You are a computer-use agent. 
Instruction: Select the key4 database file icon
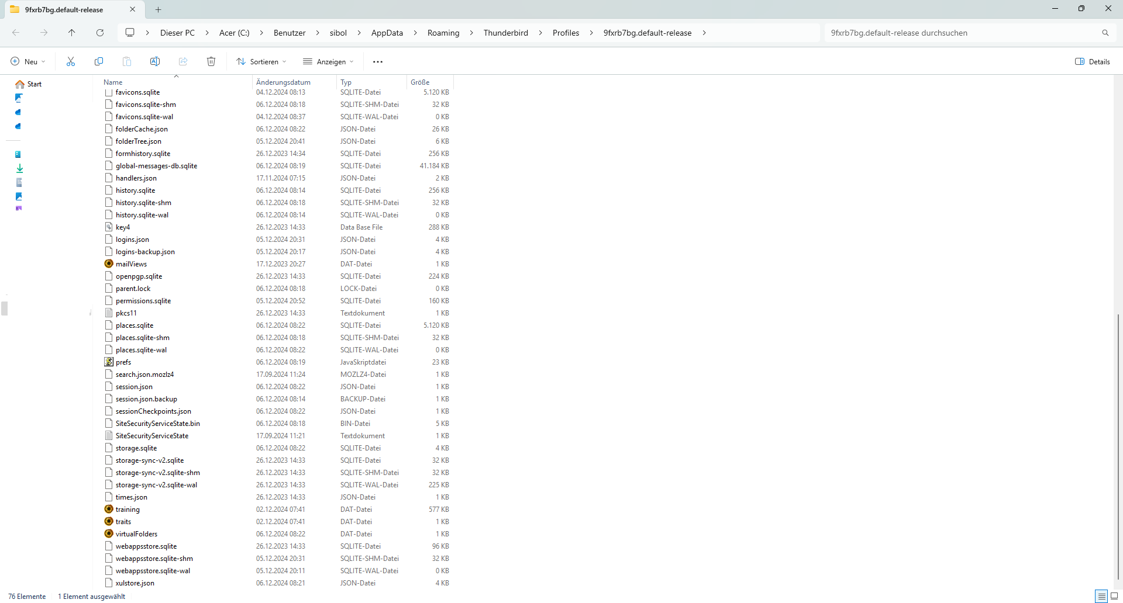coord(109,227)
